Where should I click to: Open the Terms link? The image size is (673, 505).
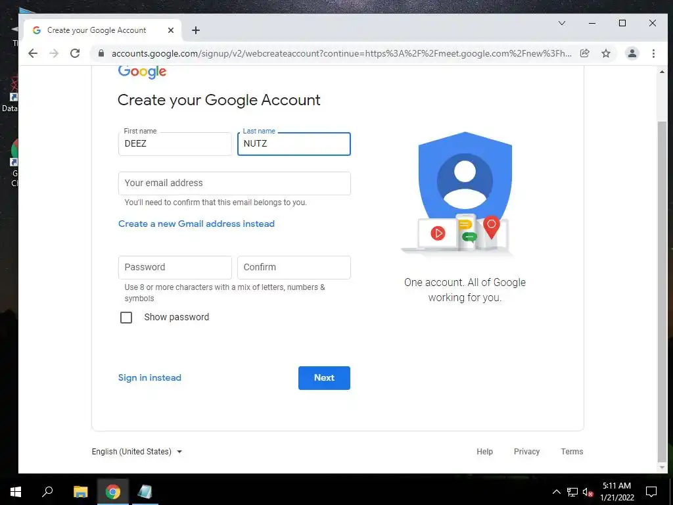[572, 451]
